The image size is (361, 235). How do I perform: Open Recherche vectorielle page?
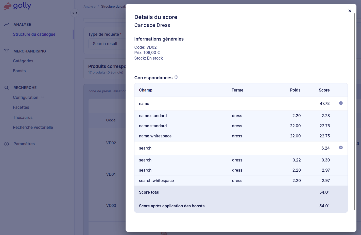(x=33, y=128)
